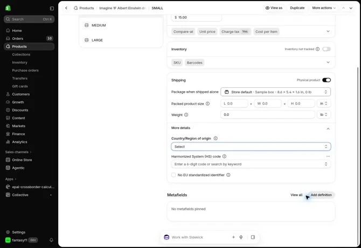Image resolution: width=361 pixels, height=248 pixels.
Task: Select the LARGE variant row
Action: (121, 40)
